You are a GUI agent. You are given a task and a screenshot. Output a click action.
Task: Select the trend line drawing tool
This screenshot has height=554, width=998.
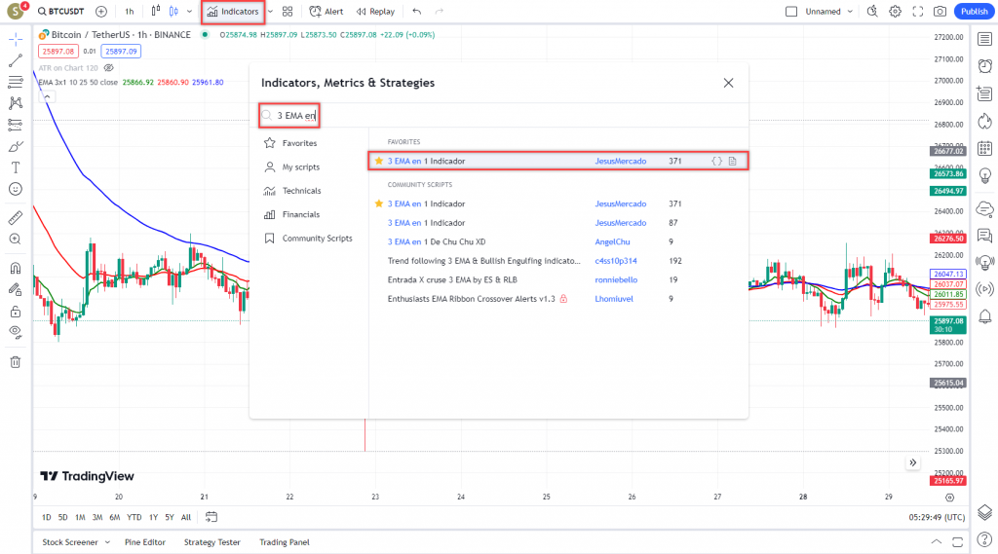(x=16, y=60)
